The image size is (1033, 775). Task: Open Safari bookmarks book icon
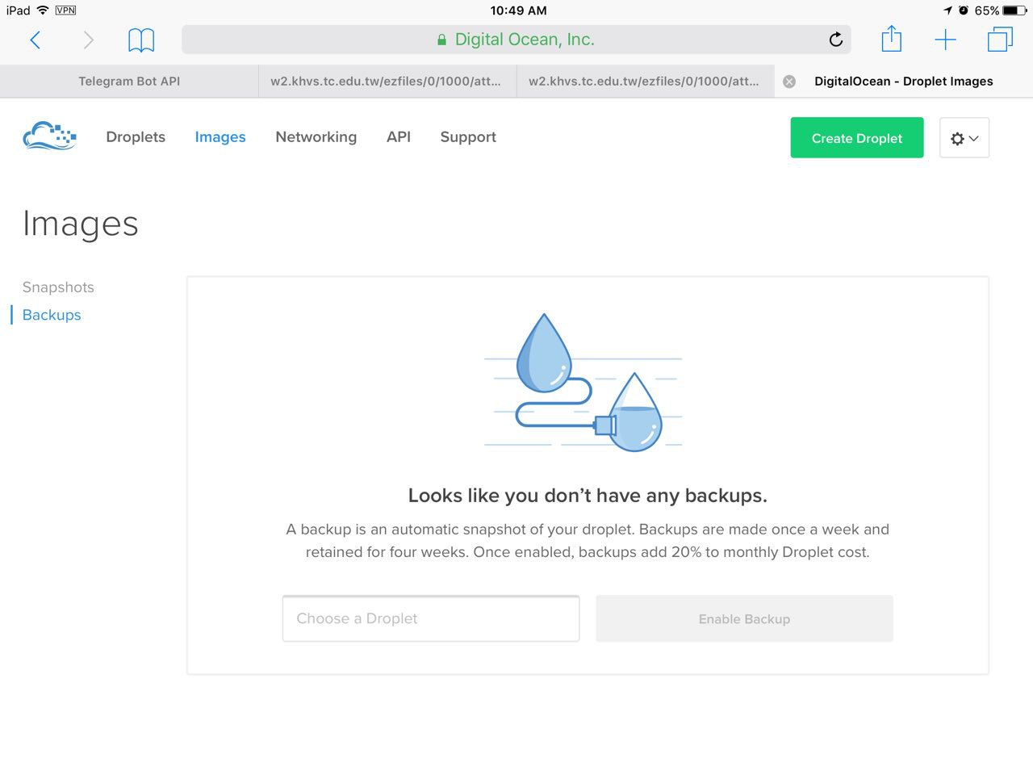141,40
